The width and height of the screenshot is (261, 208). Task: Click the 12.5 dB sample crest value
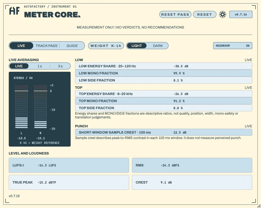tap(180, 133)
